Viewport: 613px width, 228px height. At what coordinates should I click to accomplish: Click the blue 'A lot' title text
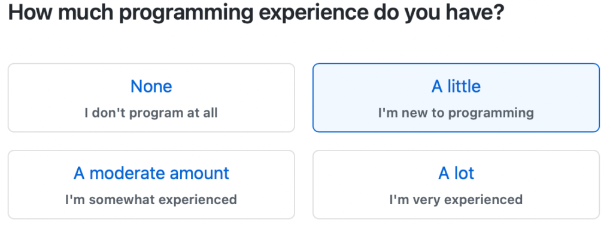[456, 173]
